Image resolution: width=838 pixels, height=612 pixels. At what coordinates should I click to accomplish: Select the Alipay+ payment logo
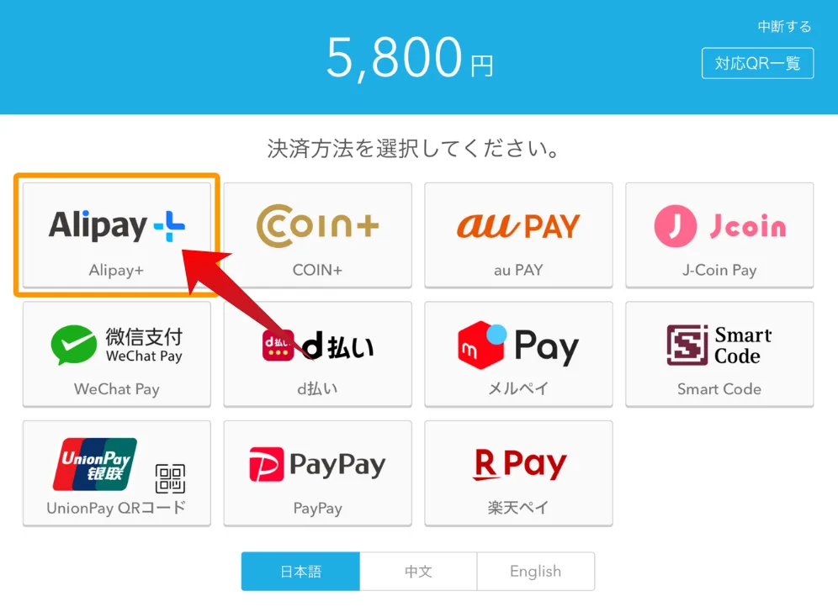pos(116,225)
